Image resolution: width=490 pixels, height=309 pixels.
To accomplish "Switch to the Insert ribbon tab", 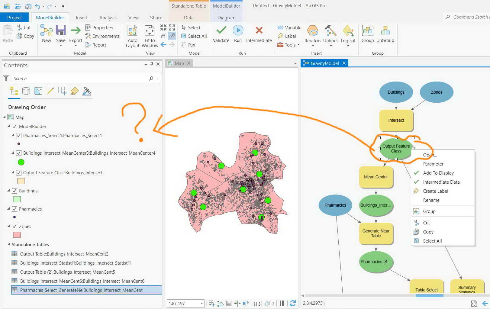I will point(82,18).
